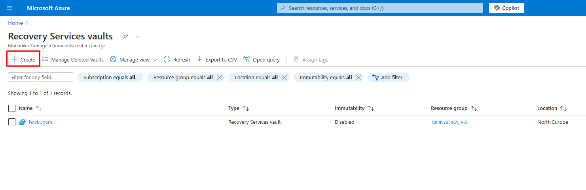Open the Location equals all filter
The height and width of the screenshot is (190, 586).
tap(256, 77)
